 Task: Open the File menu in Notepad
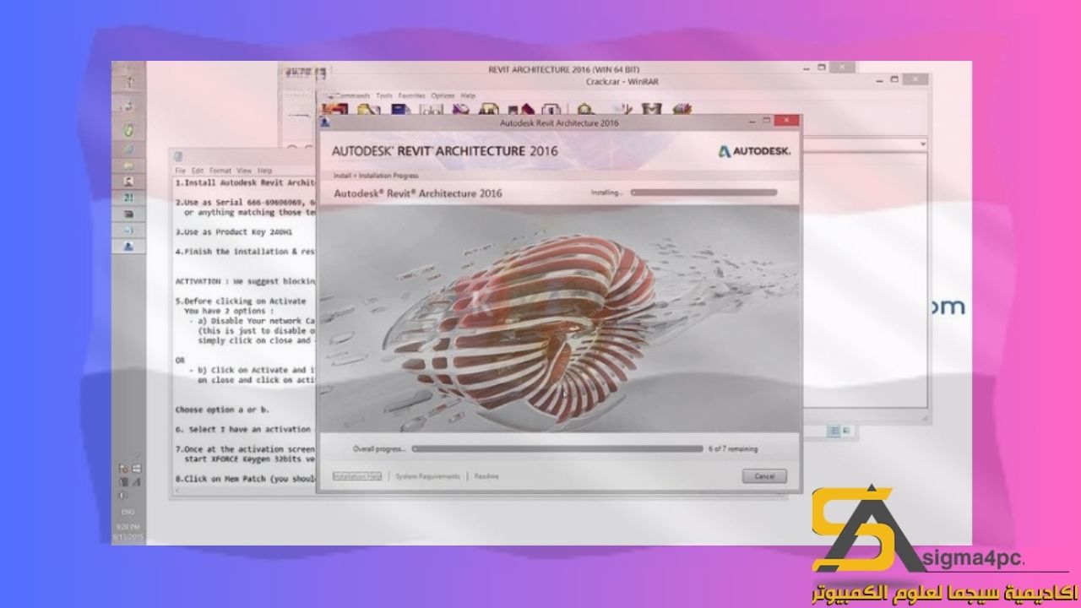180,171
